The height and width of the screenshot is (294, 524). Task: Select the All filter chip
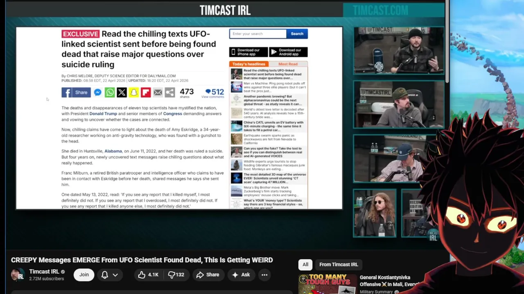tap(305, 265)
